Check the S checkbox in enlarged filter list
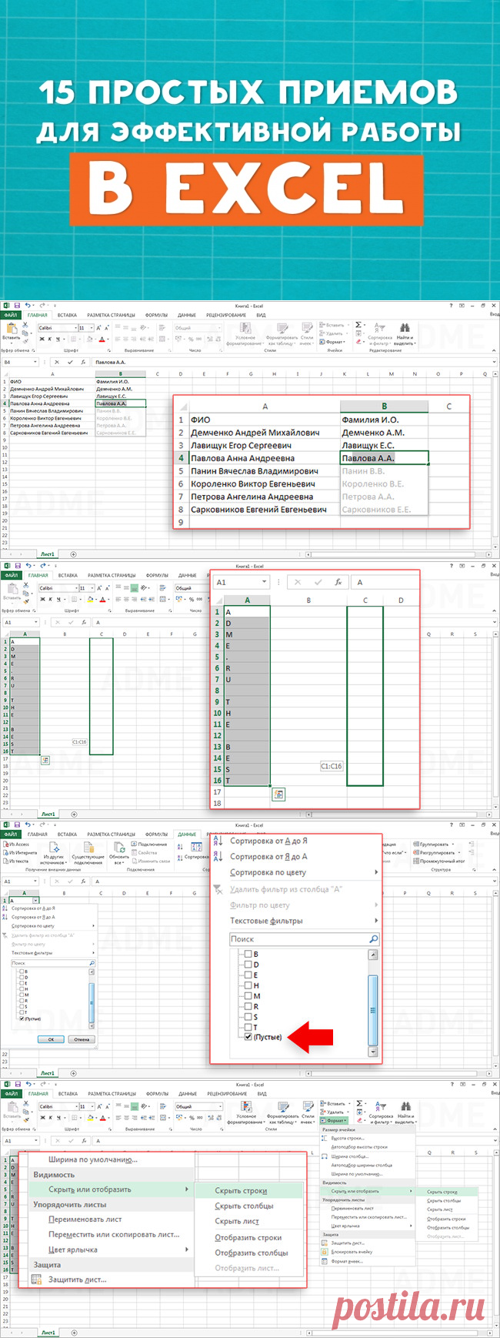Image resolution: width=500 pixels, height=1338 pixels. pos(248,1017)
